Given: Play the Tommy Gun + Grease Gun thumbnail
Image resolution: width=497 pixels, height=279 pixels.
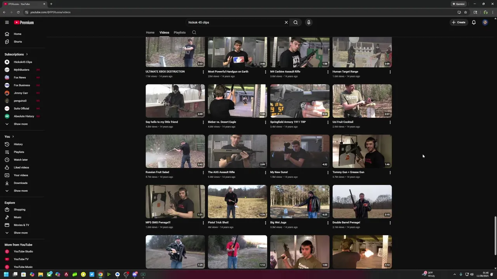Looking at the screenshot, I should click(362, 152).
